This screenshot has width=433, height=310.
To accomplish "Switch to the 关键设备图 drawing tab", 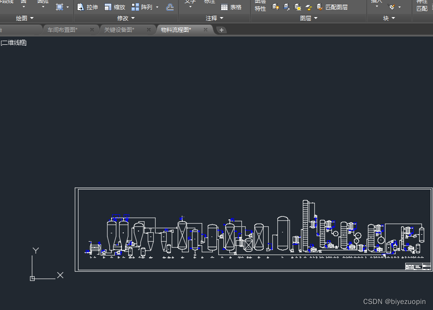I will click(x=119, y=30).
